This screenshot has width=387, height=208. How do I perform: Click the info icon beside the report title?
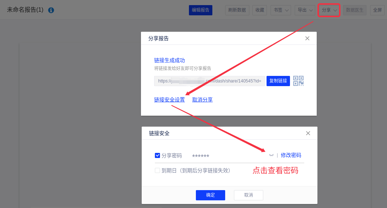pos(51,10)
